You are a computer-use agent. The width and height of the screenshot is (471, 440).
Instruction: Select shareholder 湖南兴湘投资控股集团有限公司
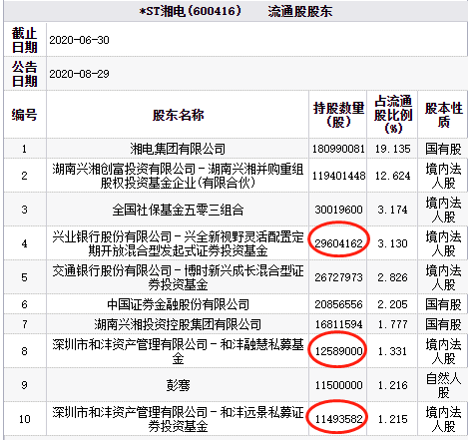[x=178, y=324]
